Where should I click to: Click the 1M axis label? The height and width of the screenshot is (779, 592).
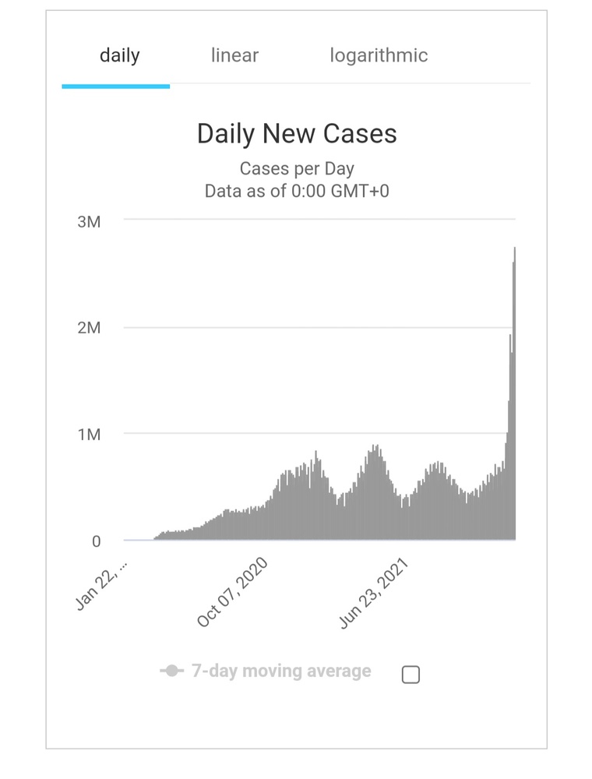click(88, 434)
